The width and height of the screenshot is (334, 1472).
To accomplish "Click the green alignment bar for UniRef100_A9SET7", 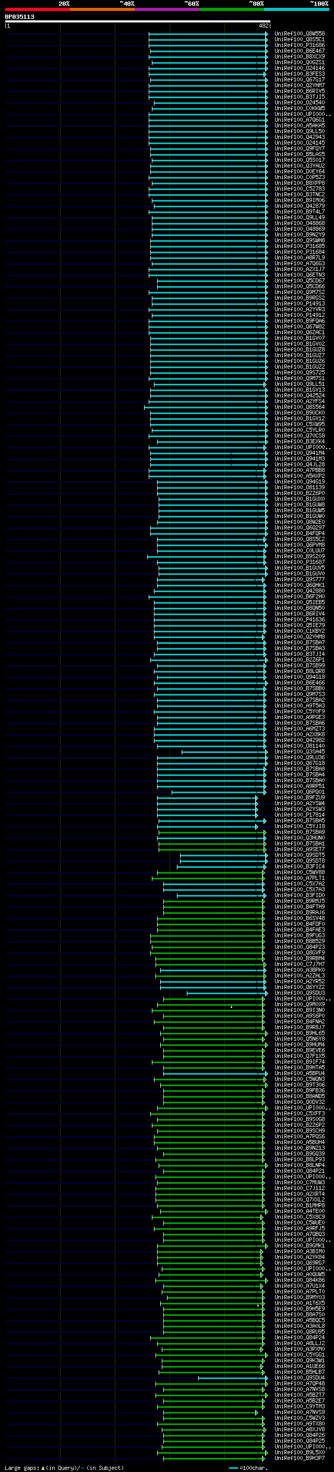I will coord(212,850).
